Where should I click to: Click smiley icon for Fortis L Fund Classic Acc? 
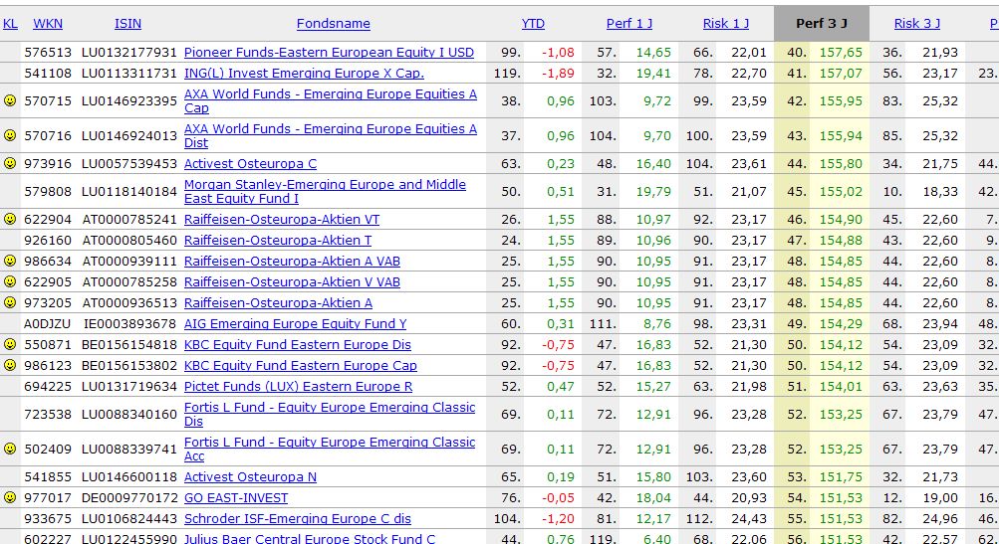[x=10, y=449]
